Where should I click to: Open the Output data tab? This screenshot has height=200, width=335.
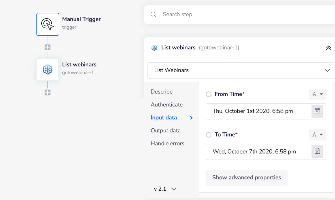point(166,130)
